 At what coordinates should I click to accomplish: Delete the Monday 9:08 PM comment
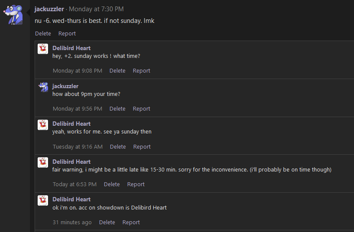tap(117, 71)
